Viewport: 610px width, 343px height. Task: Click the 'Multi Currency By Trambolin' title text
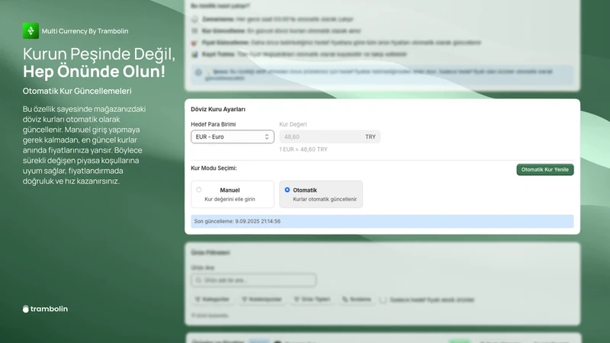(85, 31)
